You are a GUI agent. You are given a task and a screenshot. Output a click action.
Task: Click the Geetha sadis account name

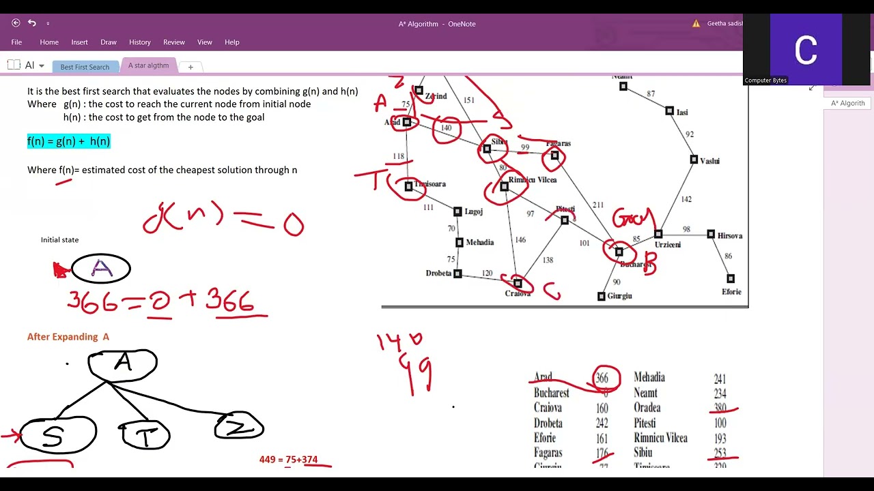(x=724, y=23)
